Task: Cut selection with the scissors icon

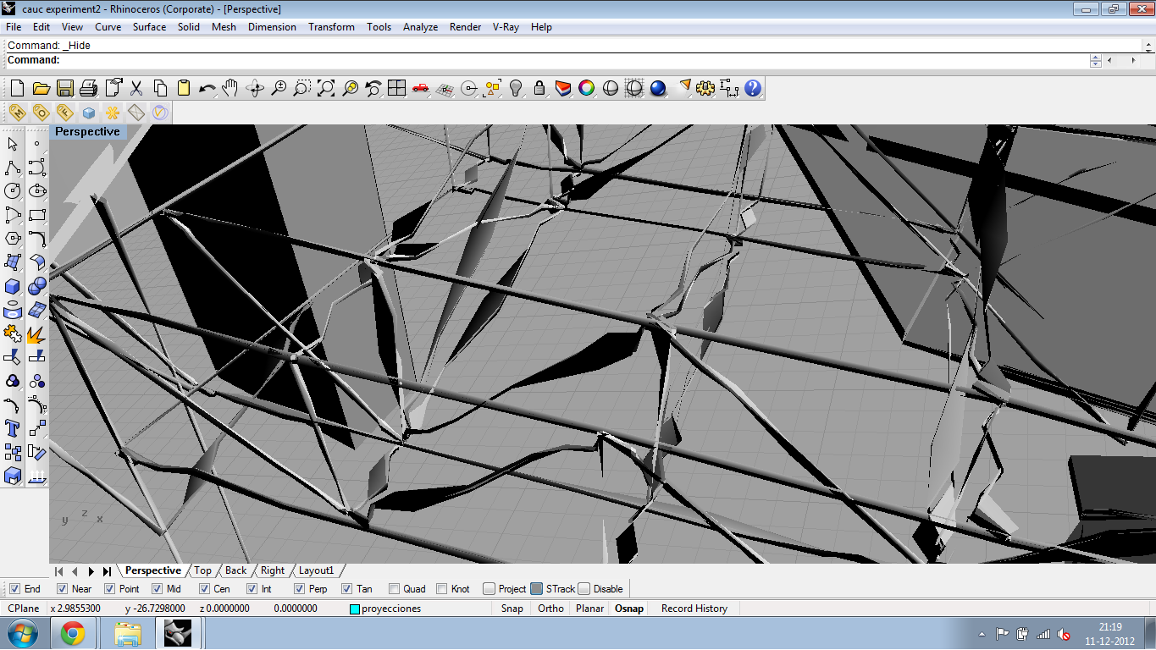Action: (136, 88)
